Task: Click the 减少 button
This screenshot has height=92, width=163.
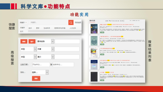Action: click(x=32, y=41)
